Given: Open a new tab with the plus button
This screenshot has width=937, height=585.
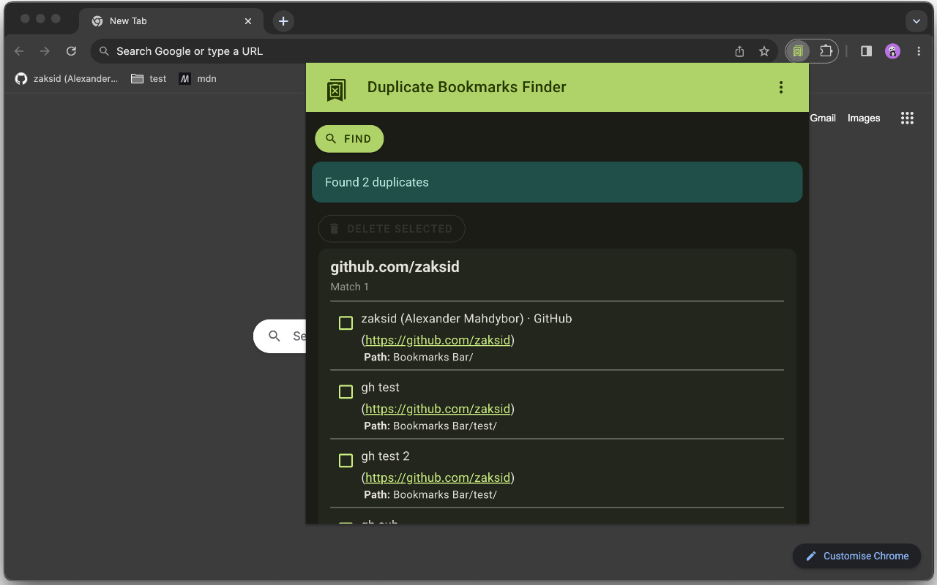Looking at the screenshot, I should point(283,21).
